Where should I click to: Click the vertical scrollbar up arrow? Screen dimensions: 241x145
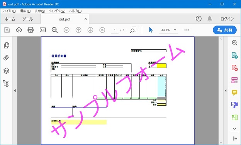[x=221, y=39]
